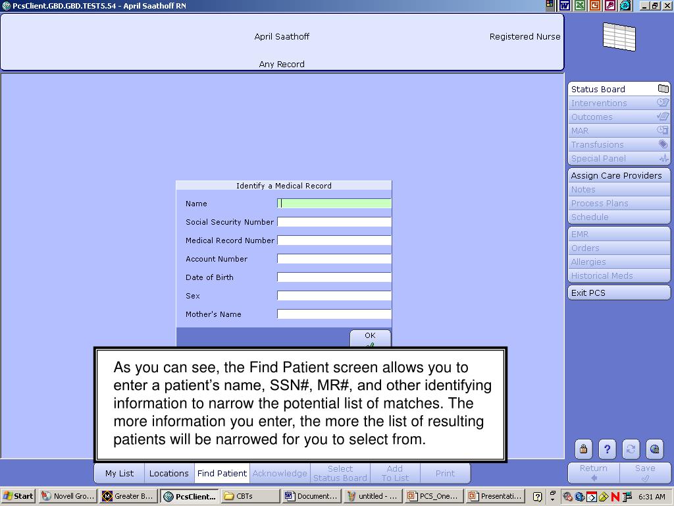Click the Office shortcut bar menu icon

[x=550, y=5]
